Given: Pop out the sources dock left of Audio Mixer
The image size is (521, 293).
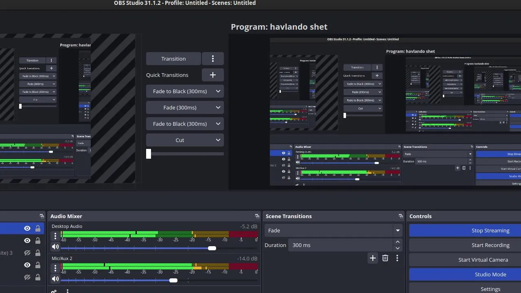Looking at the screenshot, I should tap(42, 216).
